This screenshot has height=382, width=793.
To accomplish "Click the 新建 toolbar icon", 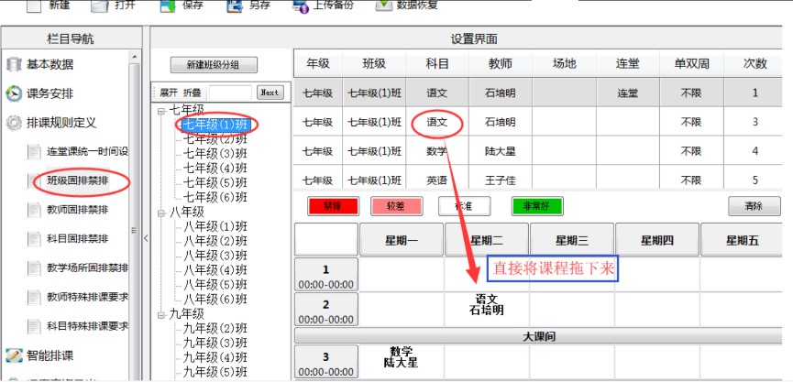I will click(x=33, y=6).
